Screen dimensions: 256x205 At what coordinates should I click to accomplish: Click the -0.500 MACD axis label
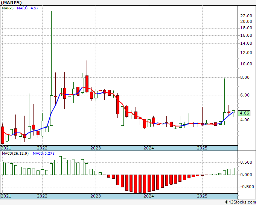245,187
